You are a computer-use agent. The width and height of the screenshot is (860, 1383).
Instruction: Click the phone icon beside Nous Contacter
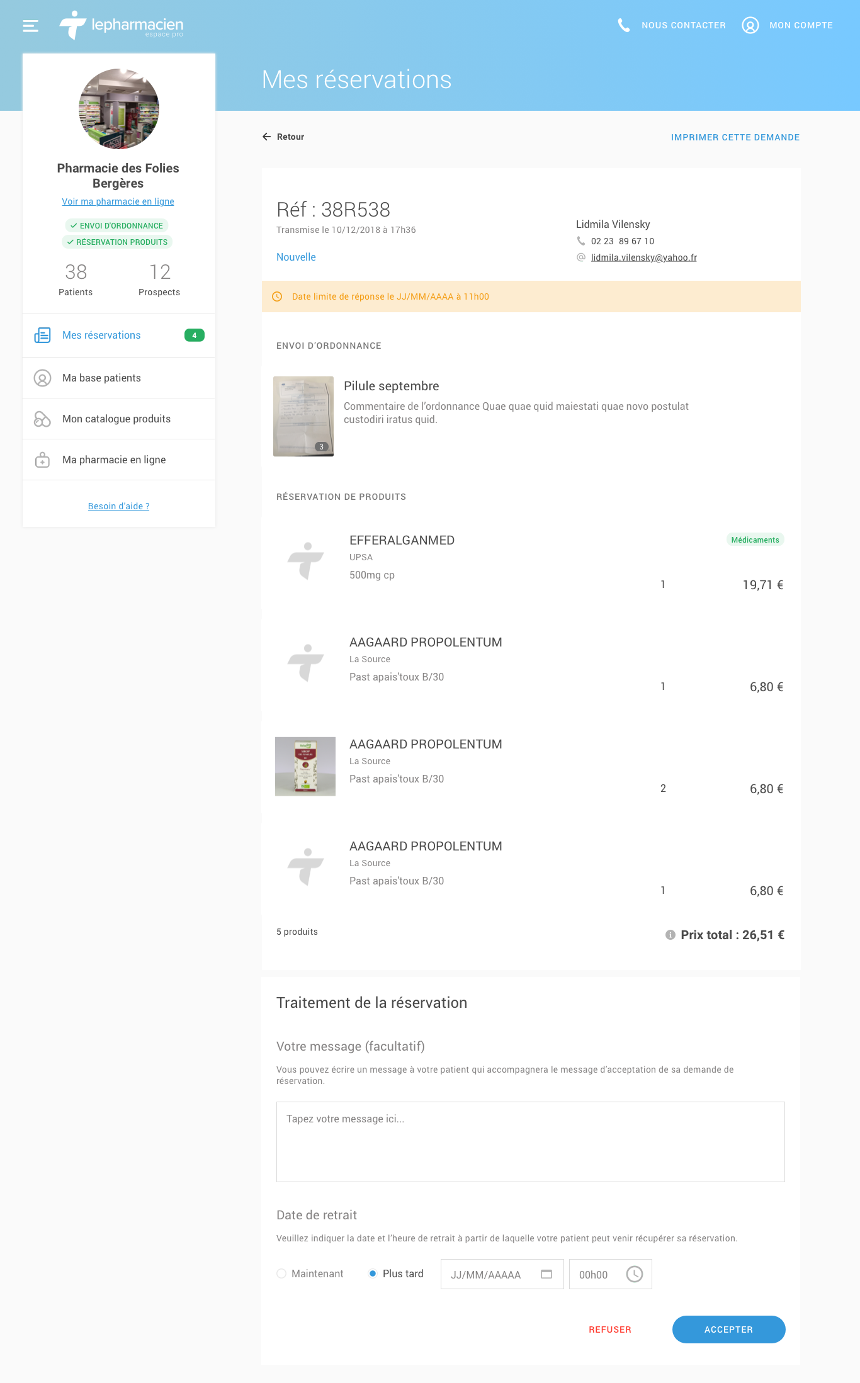point(623,25)
